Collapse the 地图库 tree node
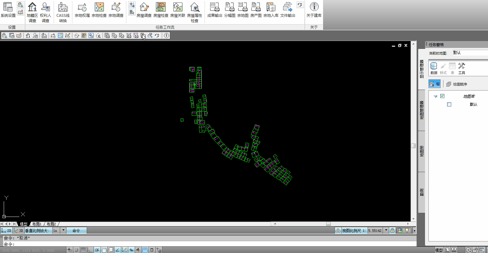488x253 pixels. tap(436, 96)
